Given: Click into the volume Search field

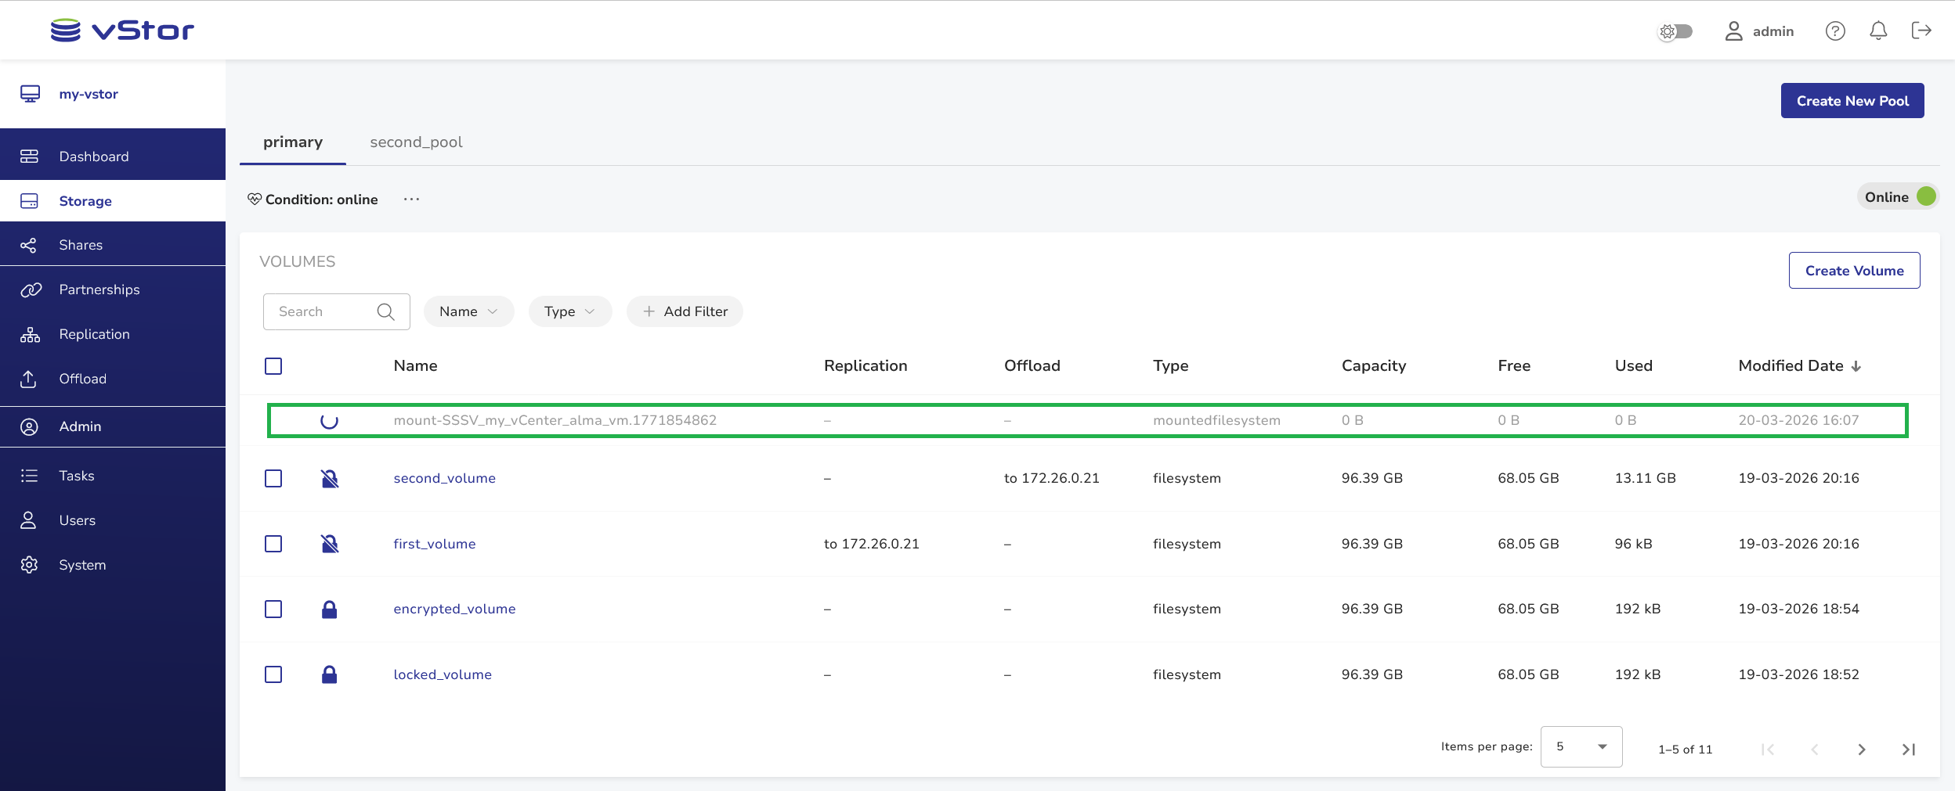Looking at the screenshot, I should point(321,311).
